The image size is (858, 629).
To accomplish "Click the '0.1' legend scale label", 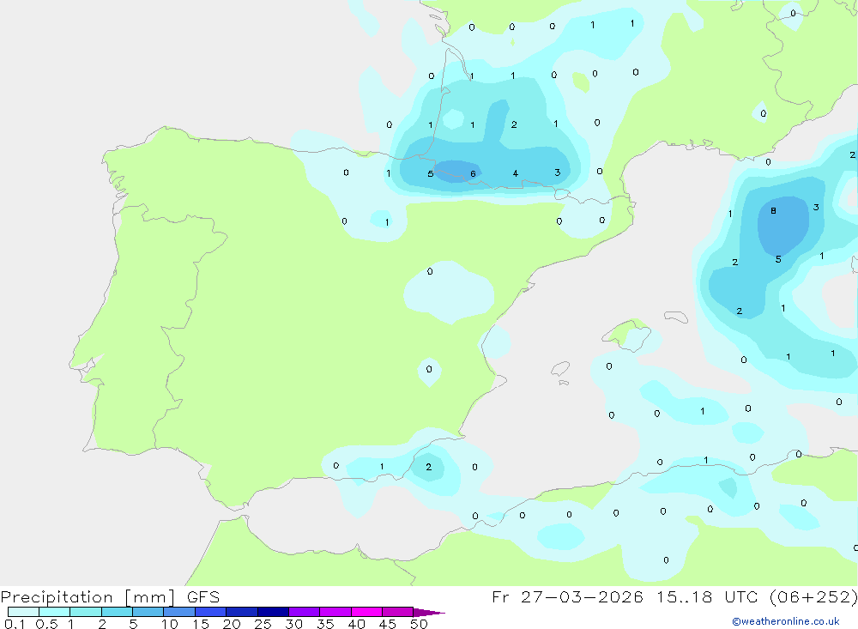I will tap(15, 624).
